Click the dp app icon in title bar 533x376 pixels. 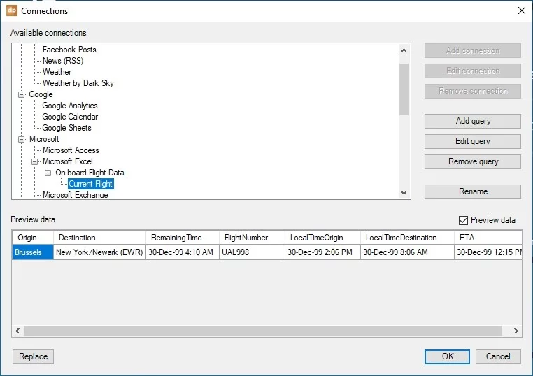[x=11, y=10]
